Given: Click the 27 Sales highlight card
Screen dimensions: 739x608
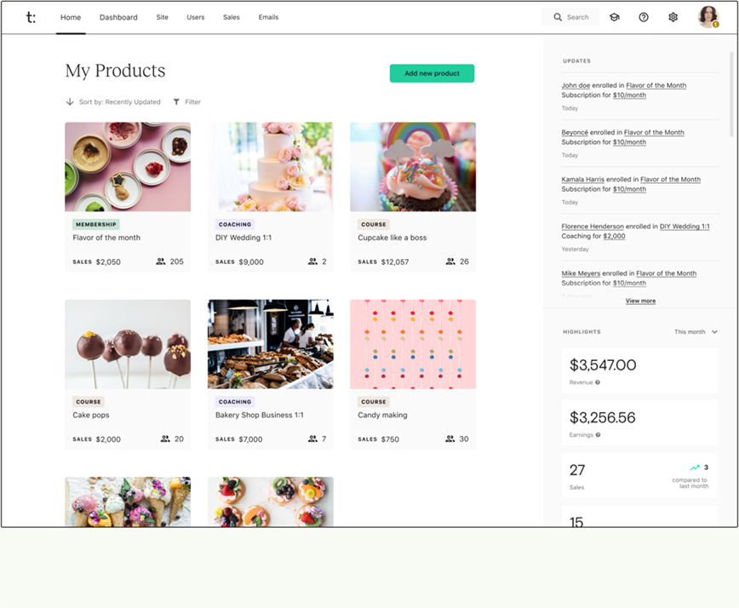Looking at the screenshot, I should point(639,475).
